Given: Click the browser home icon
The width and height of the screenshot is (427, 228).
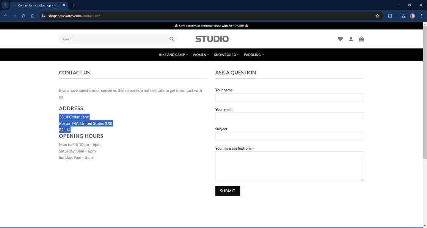Looking at the screenshot, I should tap(33, 16).
